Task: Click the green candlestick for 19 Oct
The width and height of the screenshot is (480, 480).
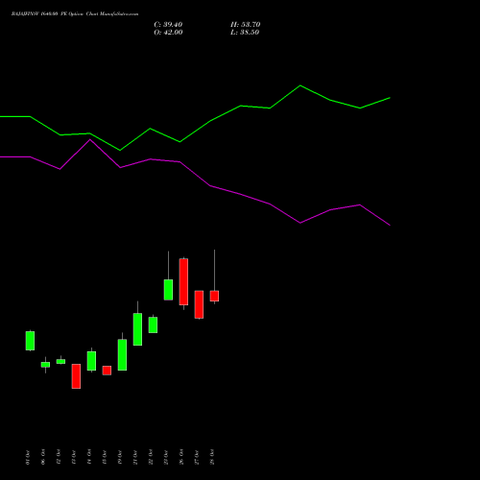Action: tap(122, 355)
